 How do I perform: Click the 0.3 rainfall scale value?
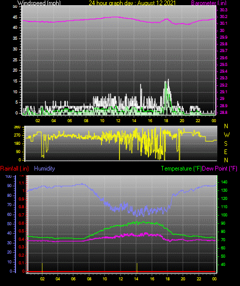pyautogui.click(x=22, y=247)
